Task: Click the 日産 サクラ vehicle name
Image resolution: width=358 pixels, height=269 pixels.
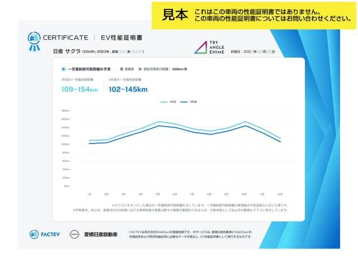Action: click(67, 51)
